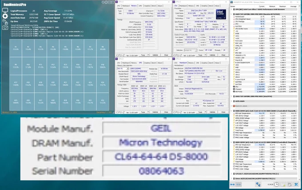Image resolution: width=302 pixels, height=190 pixels.
Task: Select the Motherboard temperature row in HWiNFO
Action: [x=265, y=17]
